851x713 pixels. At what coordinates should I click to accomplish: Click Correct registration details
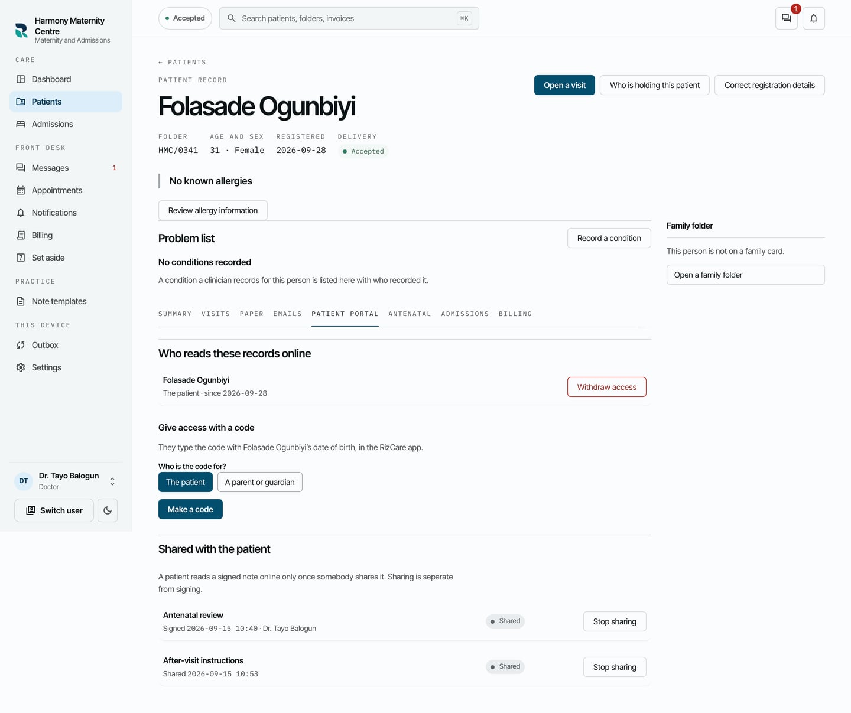coord(769,85)
